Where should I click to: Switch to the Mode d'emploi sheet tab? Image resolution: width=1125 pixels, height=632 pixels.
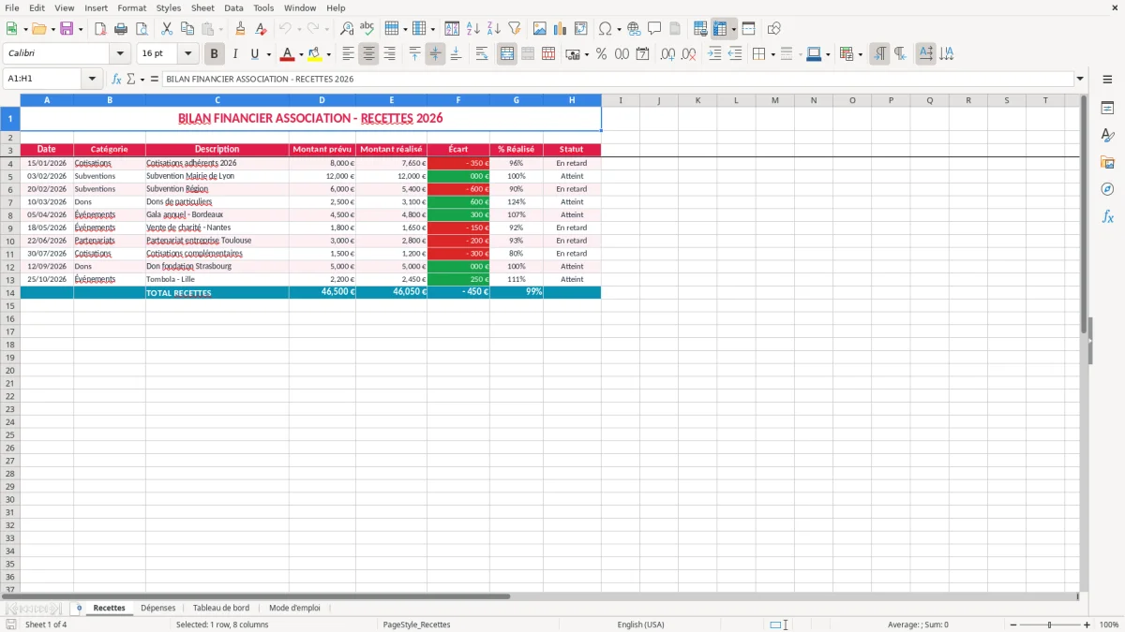(x=294, y=608)
